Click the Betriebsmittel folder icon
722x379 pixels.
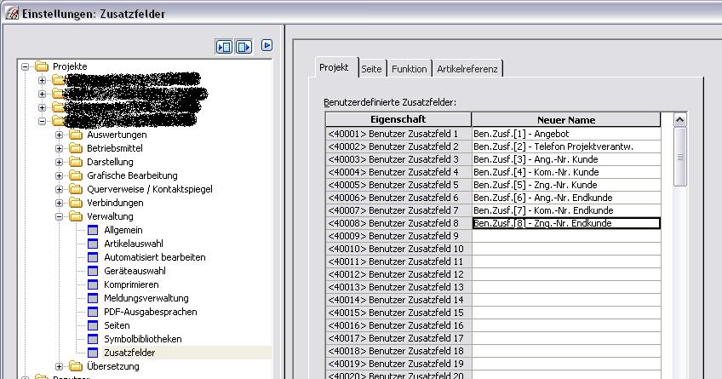coord(76,148)
